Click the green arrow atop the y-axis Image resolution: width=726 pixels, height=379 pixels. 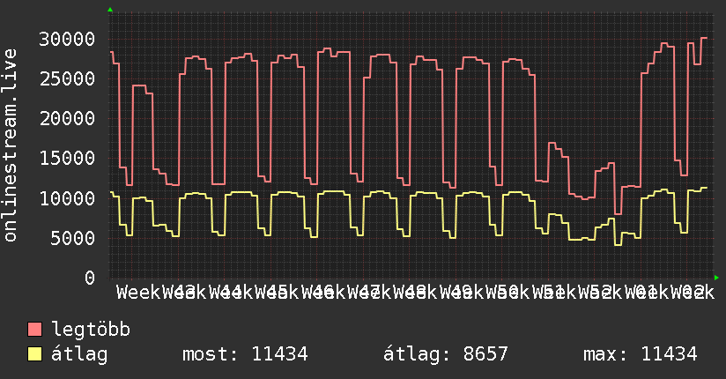click(110, 10)
